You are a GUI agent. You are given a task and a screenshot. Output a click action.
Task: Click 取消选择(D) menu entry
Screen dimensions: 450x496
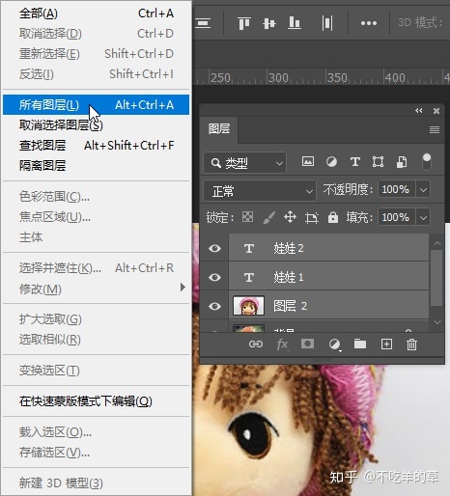(x=96, y=34)
